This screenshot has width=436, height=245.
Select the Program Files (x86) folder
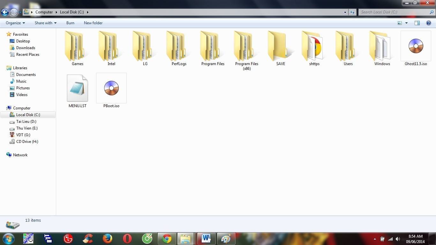pos(247,51)
